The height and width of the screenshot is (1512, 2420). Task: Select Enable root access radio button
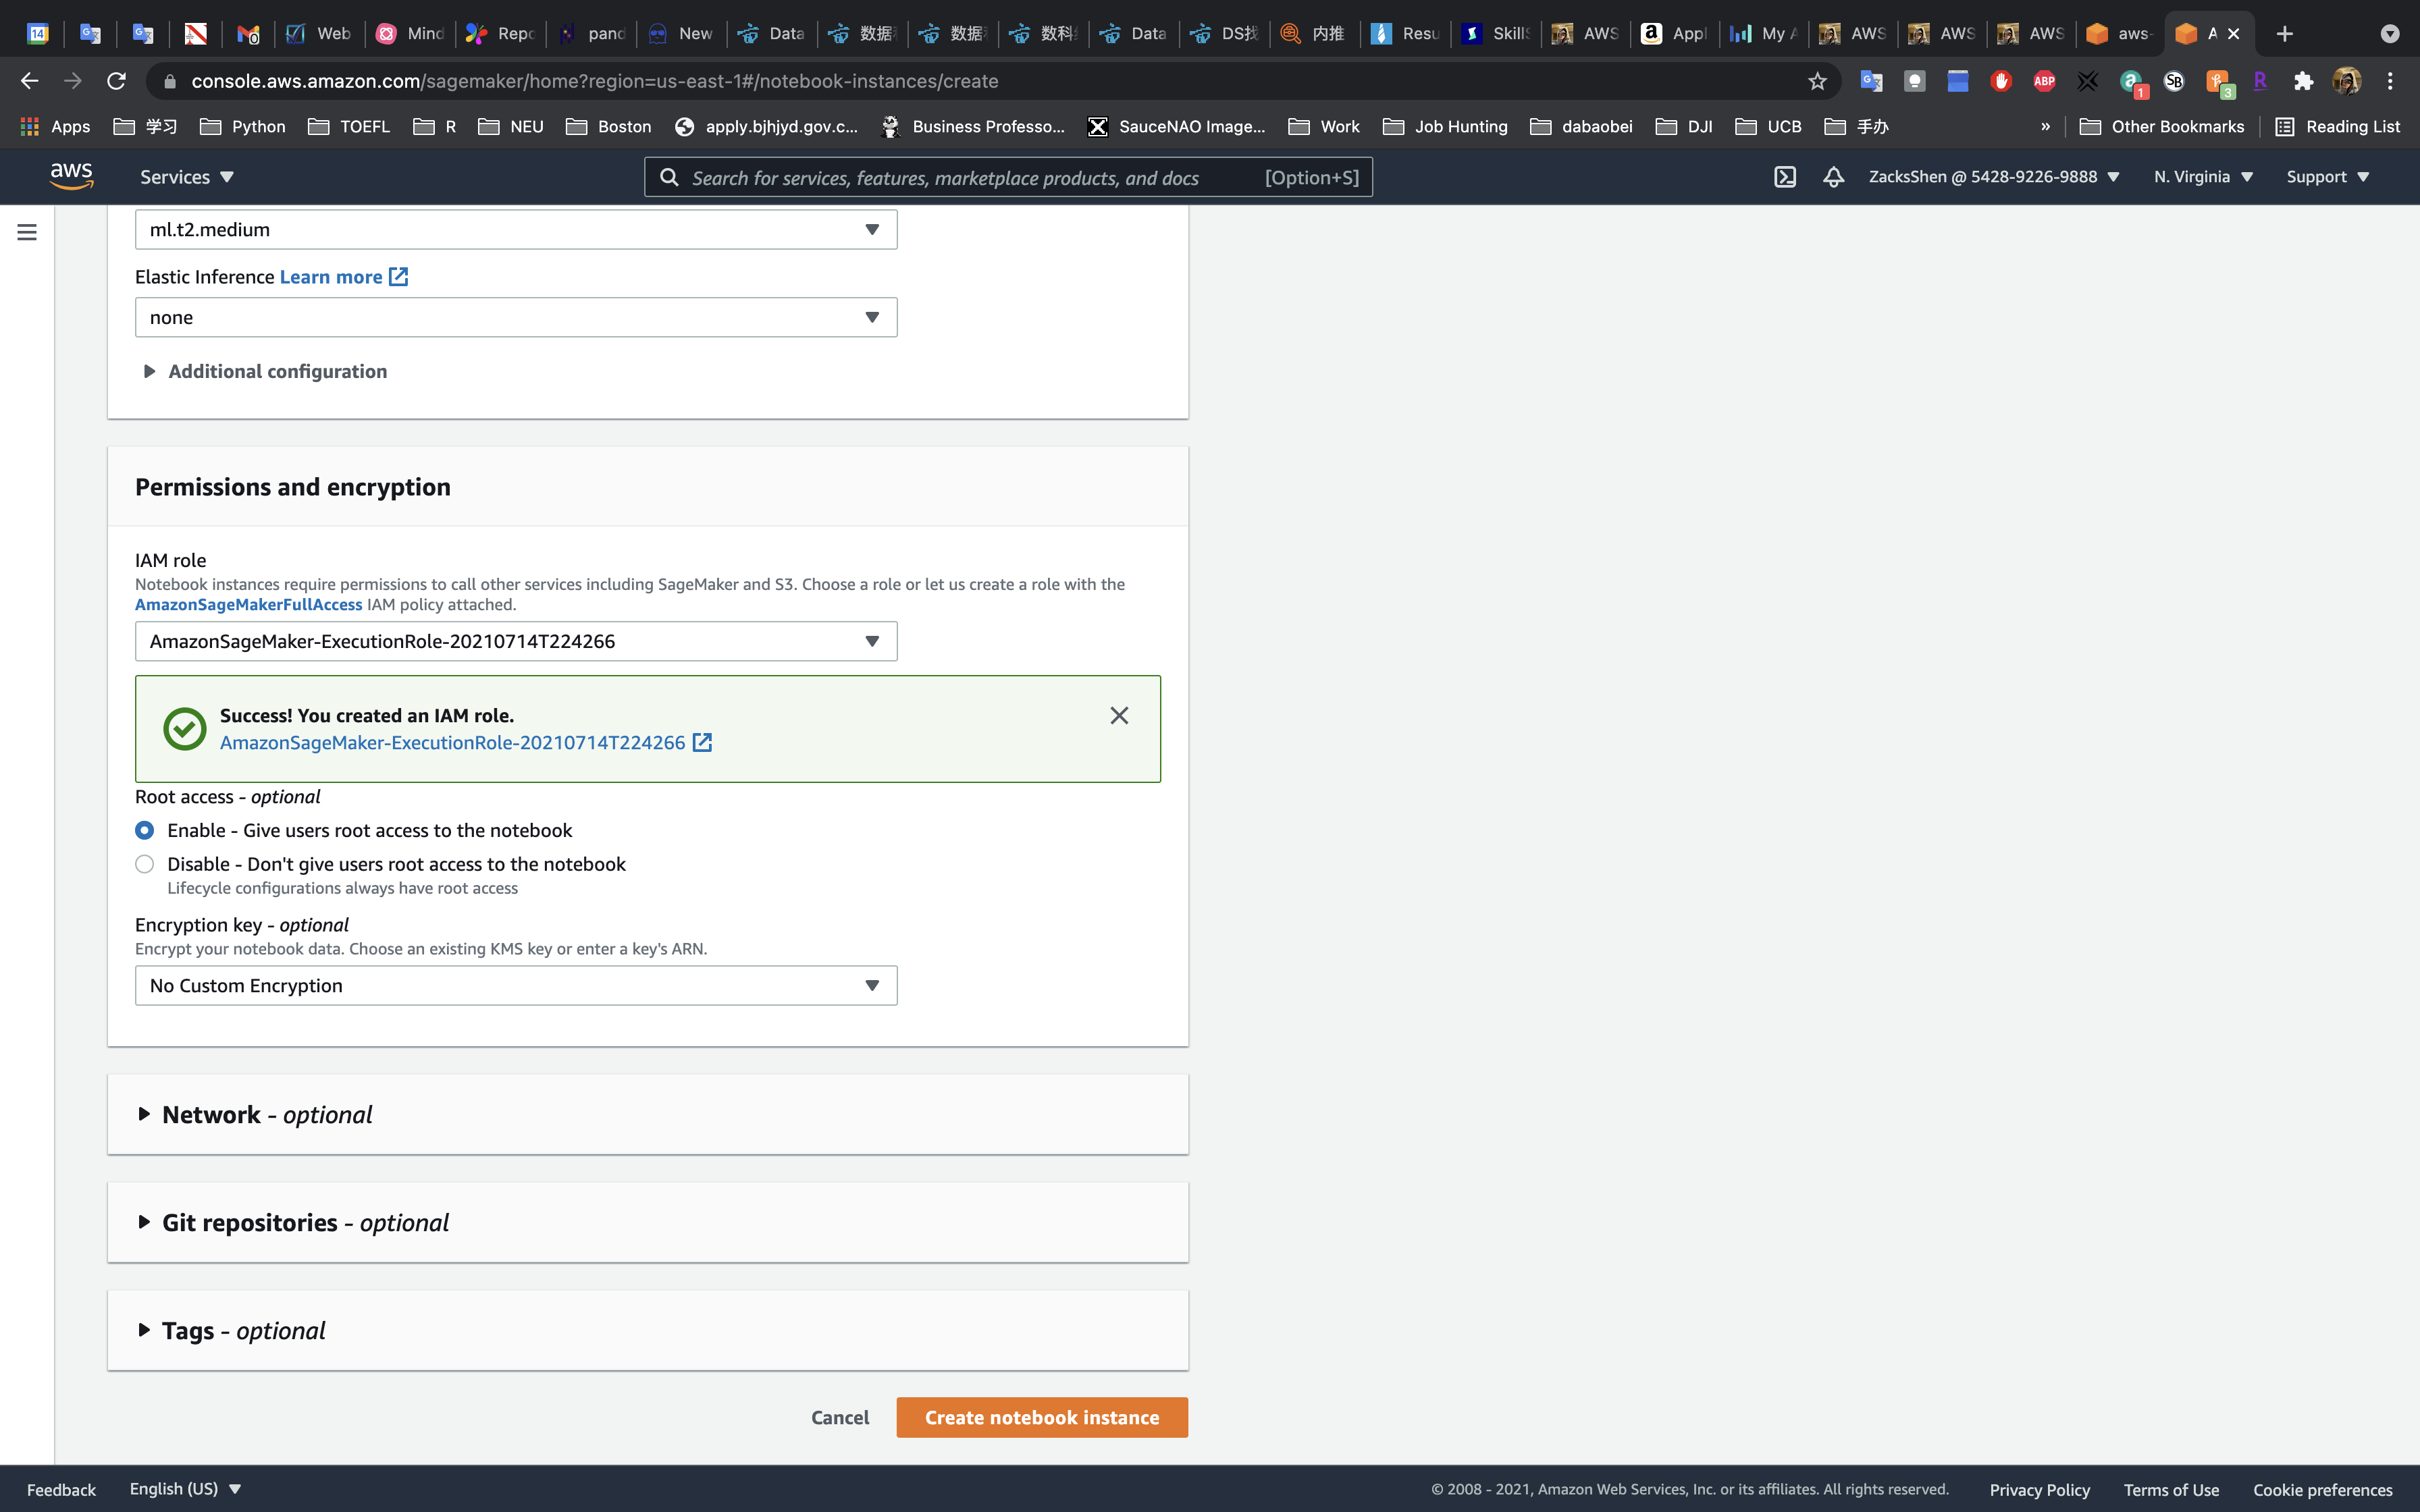(145, 830)
